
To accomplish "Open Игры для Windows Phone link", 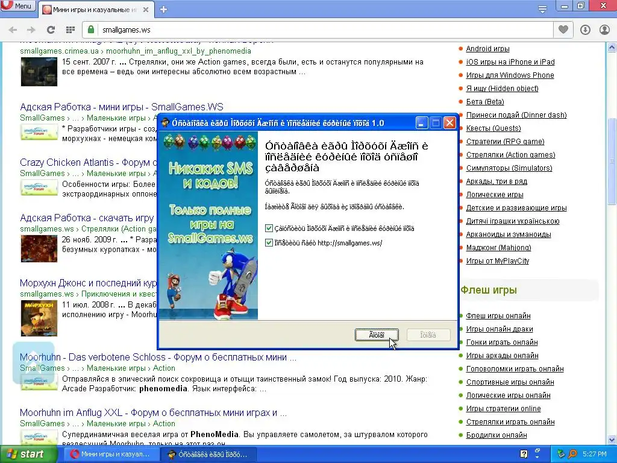I will coord(510,75).
